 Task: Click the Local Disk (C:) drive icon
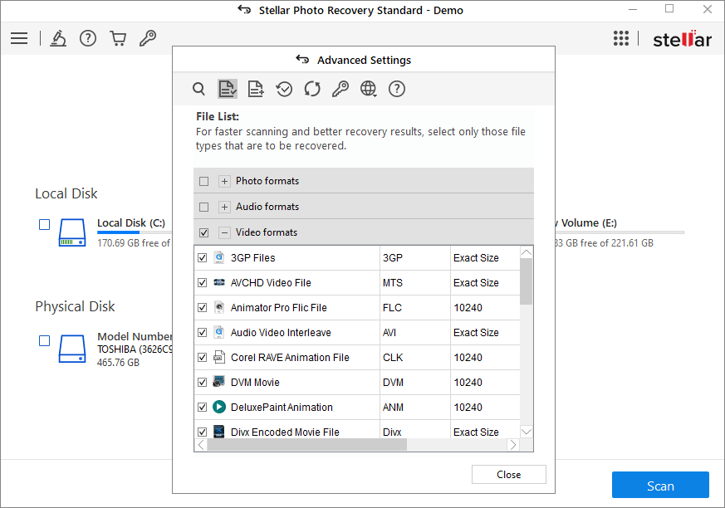(x=72, y=232)
